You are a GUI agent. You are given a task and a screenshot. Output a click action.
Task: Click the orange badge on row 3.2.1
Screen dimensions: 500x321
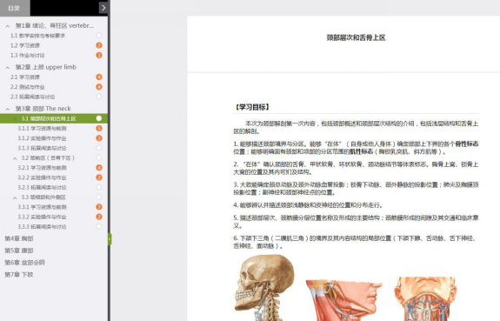99,168
